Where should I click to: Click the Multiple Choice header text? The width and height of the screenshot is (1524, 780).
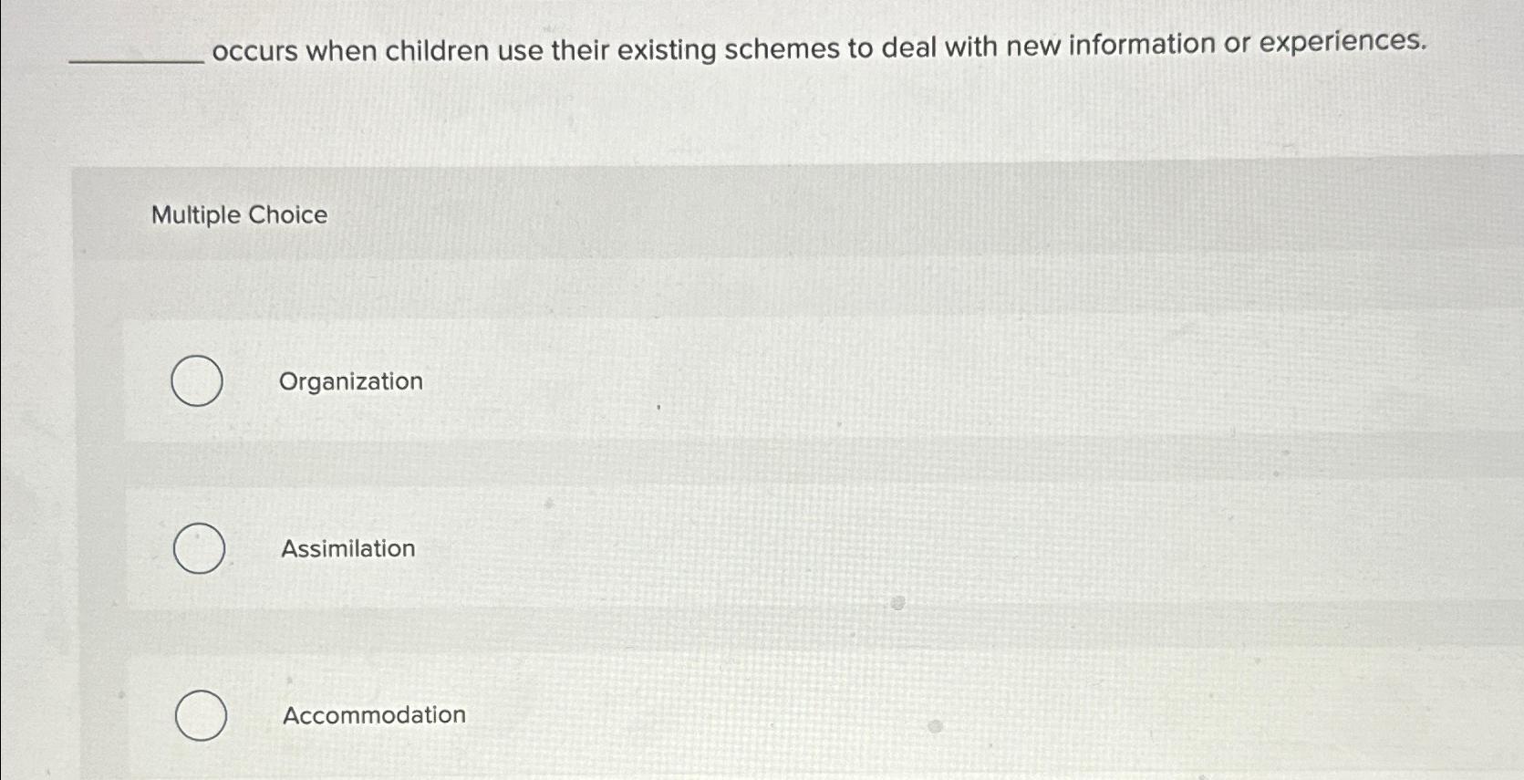[240, 214]
